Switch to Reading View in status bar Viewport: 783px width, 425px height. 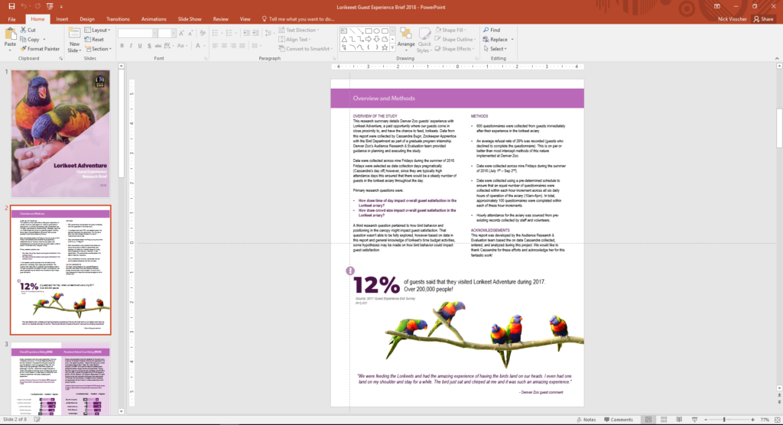[679, 420]
